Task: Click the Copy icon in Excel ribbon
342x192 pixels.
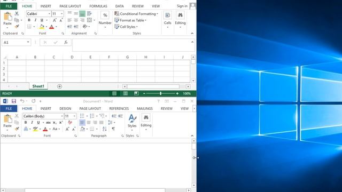Action: click(17, 20)
